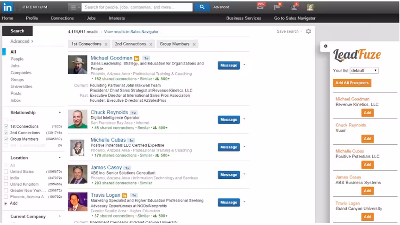The image size is (400, 225).
Task: Collapse the Current Company filter section
Action: pyautogui.click(x=60, y=217)
